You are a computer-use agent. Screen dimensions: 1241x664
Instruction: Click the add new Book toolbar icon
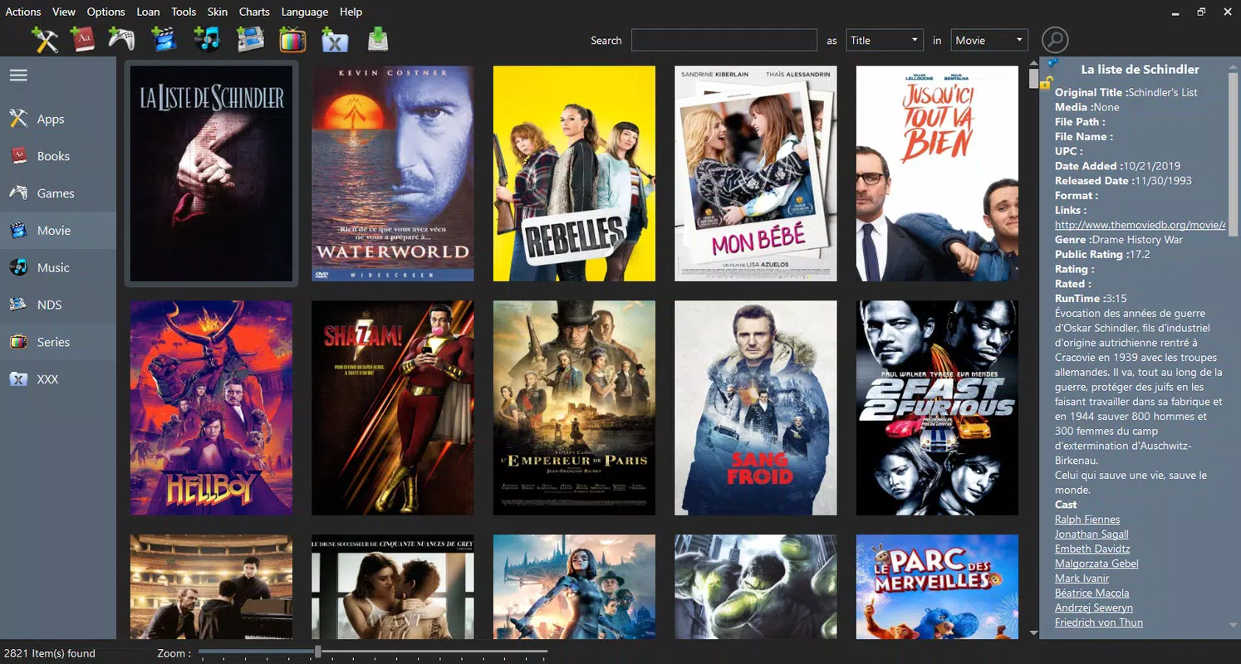(x=82, y=39)
